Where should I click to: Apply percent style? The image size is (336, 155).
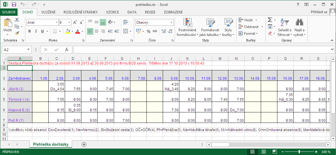tap(148, 31)
